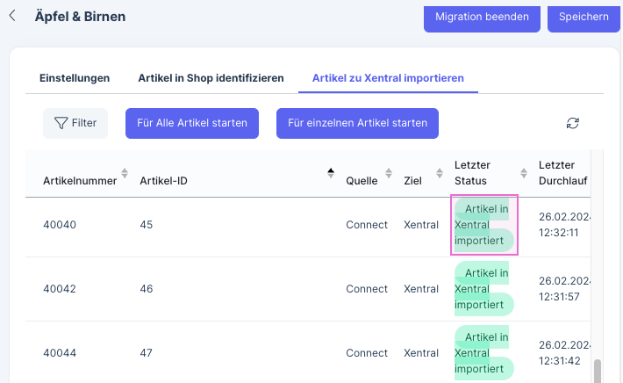Select the Artikel zu Xentral importieren tab

pyautogui.click(x=388, y=78)
